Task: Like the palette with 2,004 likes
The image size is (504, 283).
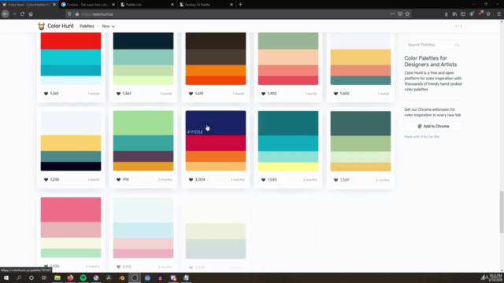Action: click(197, 180)
